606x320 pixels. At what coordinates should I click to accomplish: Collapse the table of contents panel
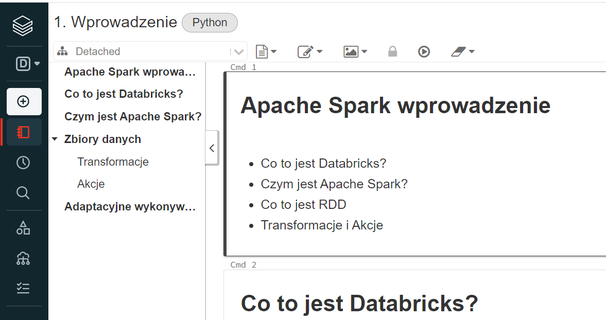tap(212, 148)
